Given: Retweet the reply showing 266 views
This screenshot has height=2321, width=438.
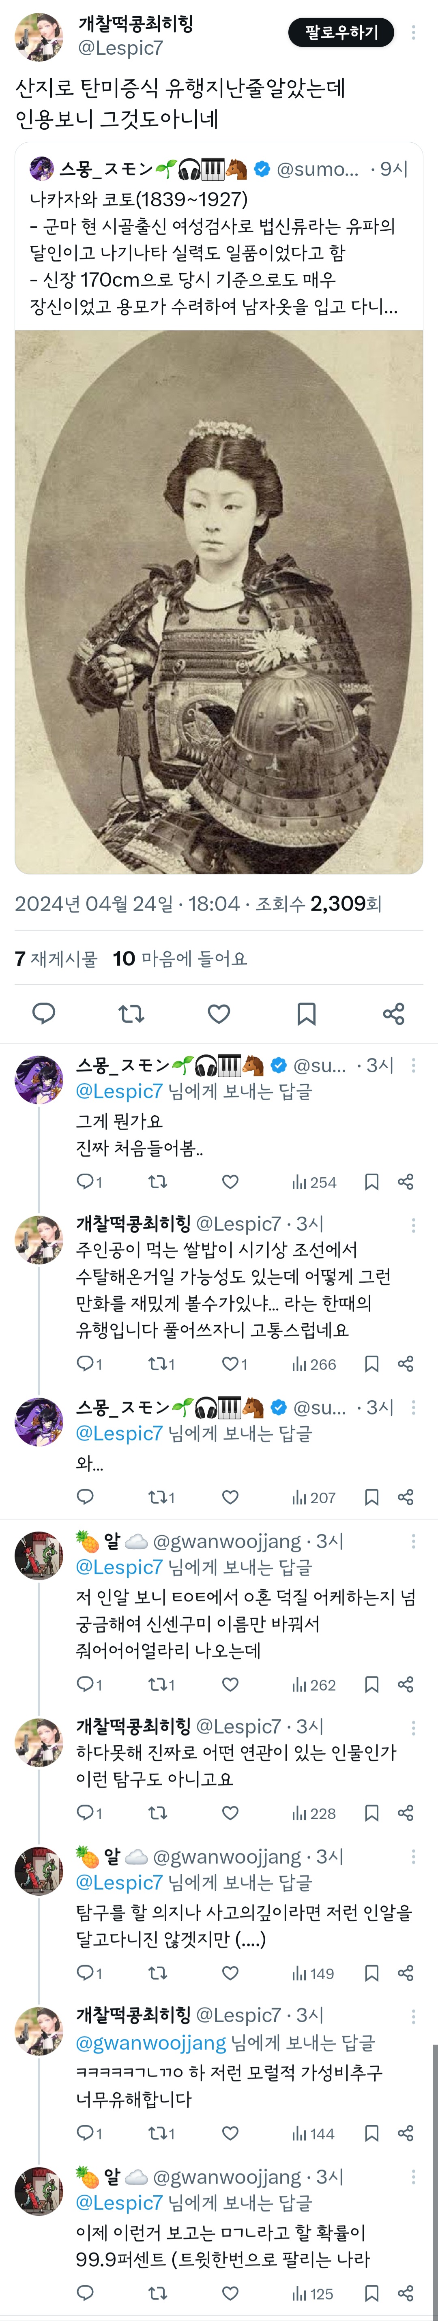Looking at the screenshot, I should pyautogui.click(x=161, y=1363).
